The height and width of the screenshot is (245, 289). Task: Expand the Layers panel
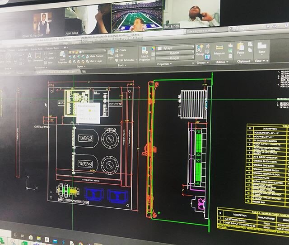point(81,67)
